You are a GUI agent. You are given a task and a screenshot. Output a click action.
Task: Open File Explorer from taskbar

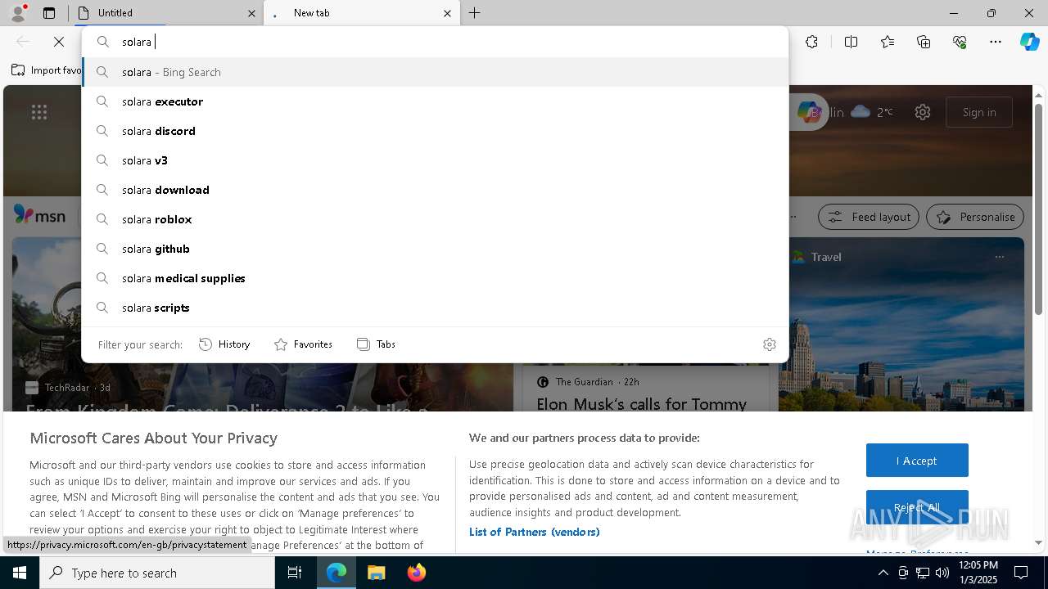tap(376, 573)
